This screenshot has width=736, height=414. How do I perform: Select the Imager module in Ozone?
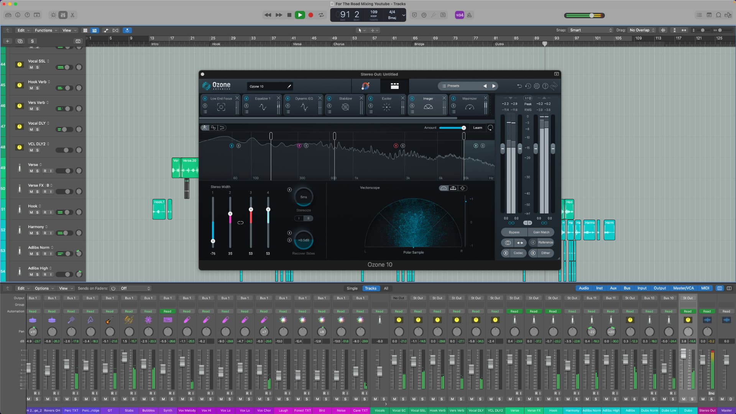[x=428, y=104]
